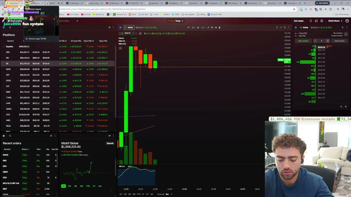Open the Positions widget three-dot menu

point(113,27)
